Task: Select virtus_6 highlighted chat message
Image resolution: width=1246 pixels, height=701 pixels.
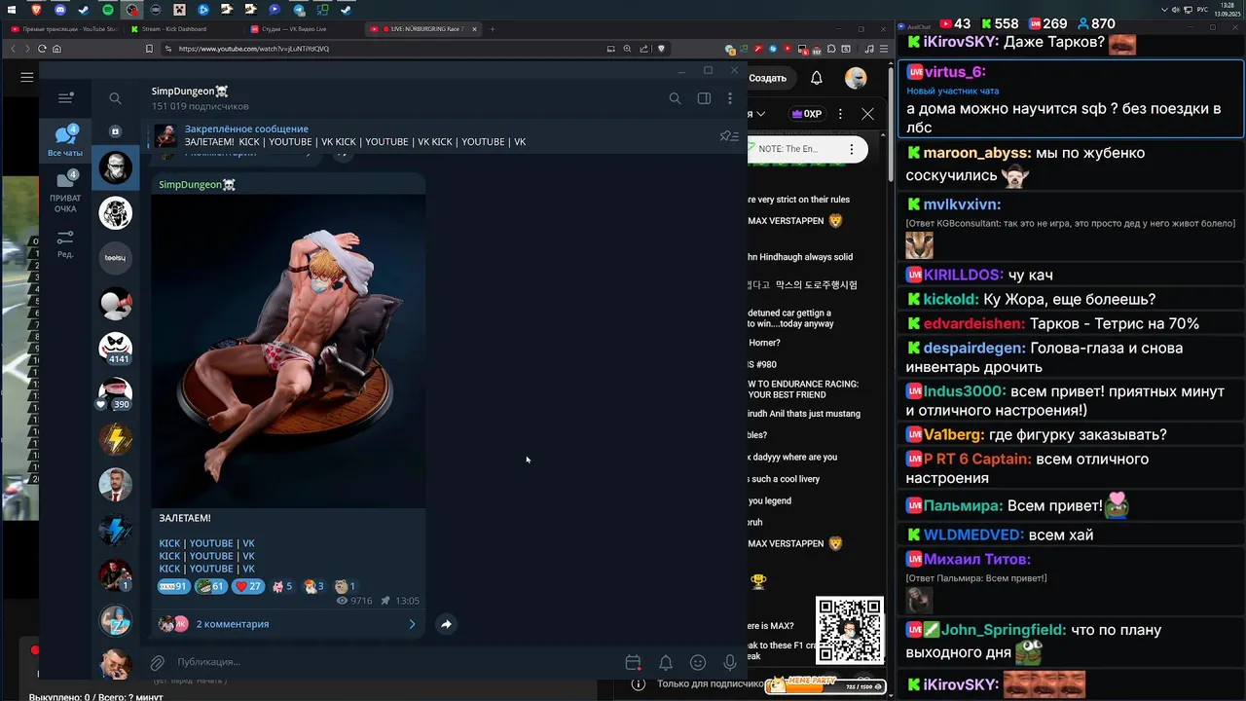Action: [1071, 99]
